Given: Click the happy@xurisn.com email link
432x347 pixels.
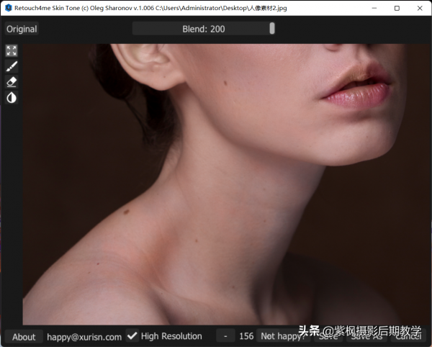Looking at the screenshot, I should [84, 336].
